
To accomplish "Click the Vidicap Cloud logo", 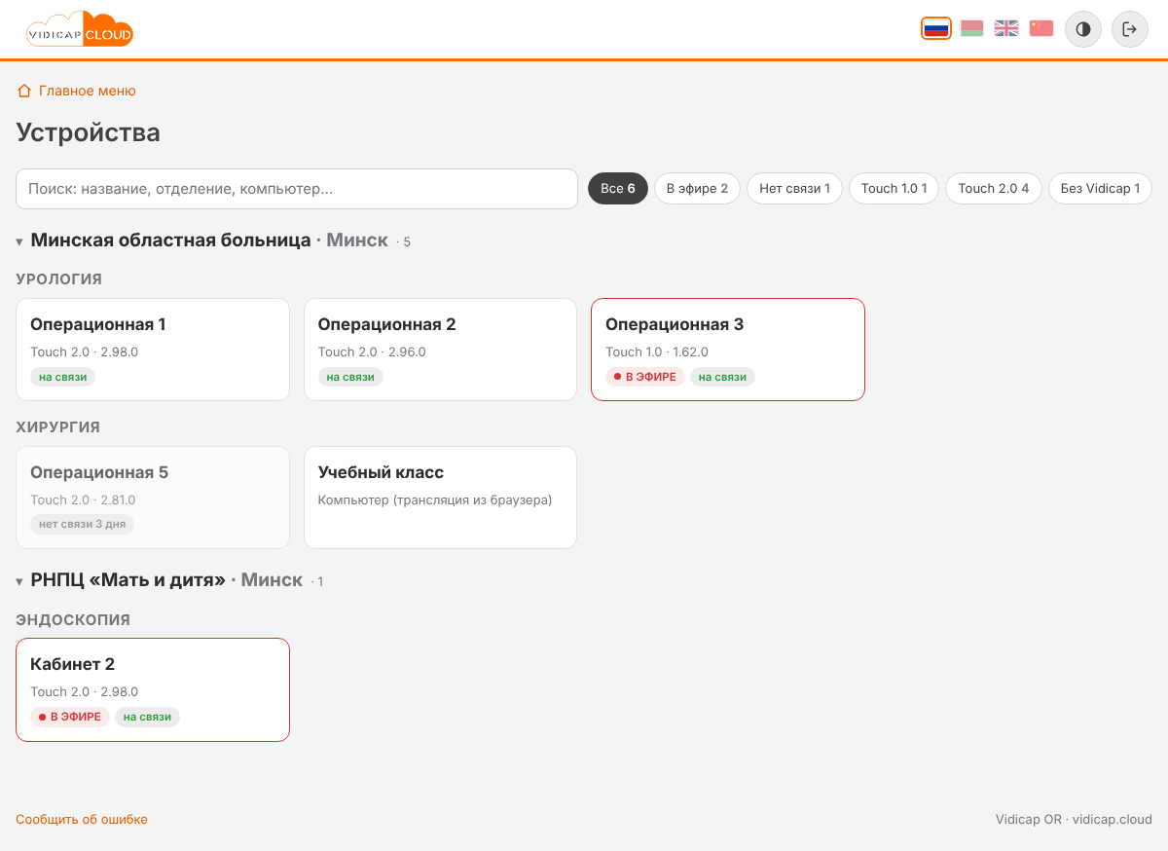I will point(80,29).
